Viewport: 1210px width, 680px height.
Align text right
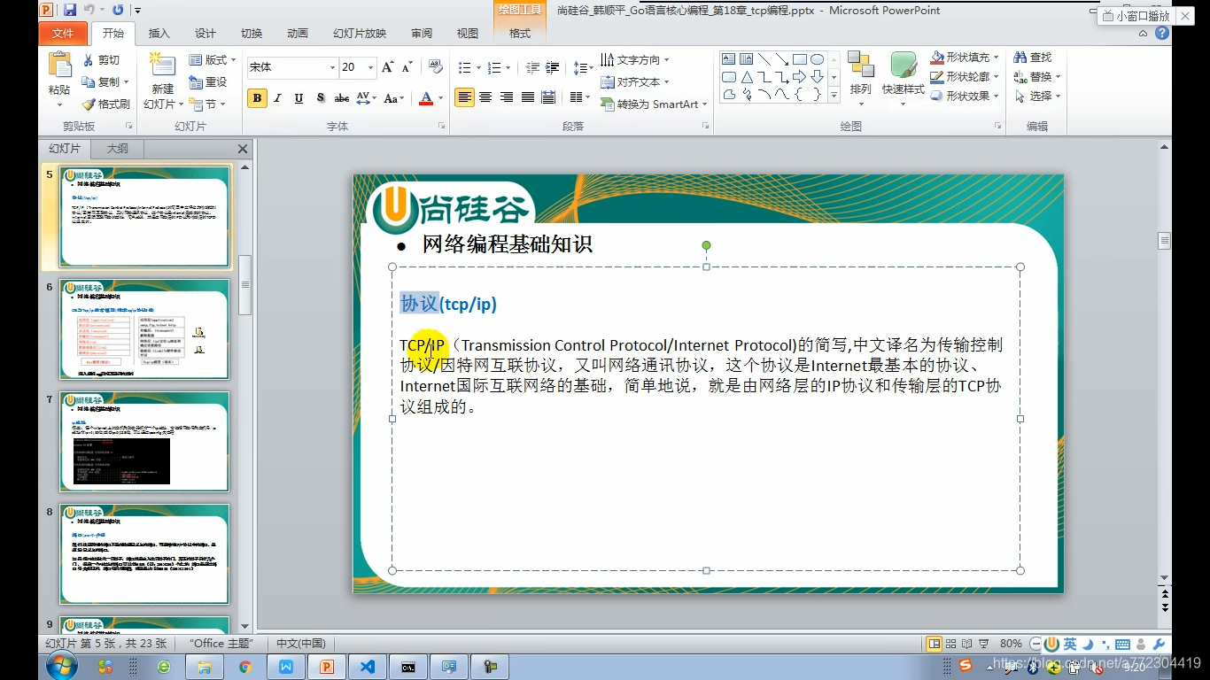[507, 97]
